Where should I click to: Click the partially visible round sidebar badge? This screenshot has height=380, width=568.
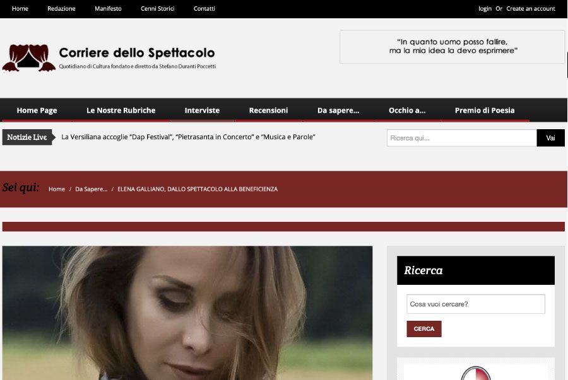point(476,373)
